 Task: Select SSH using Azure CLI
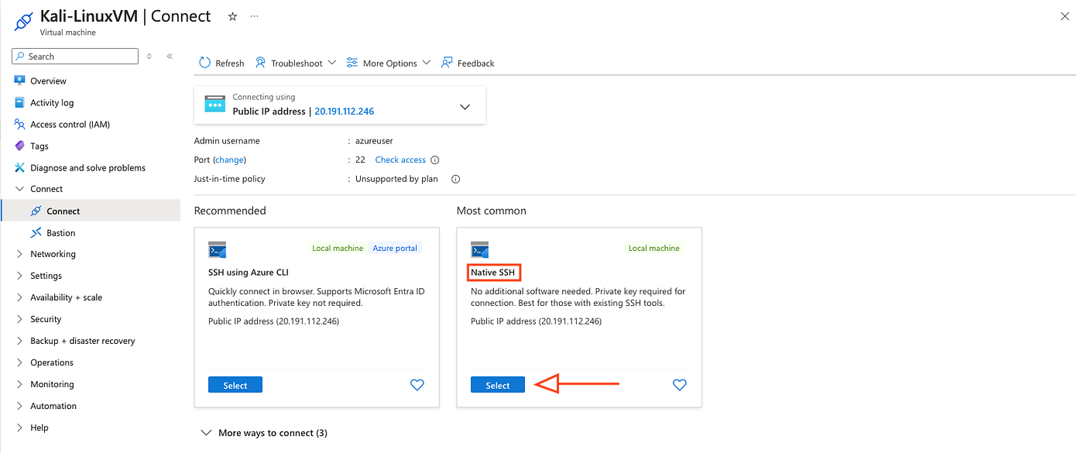point(235,385)
